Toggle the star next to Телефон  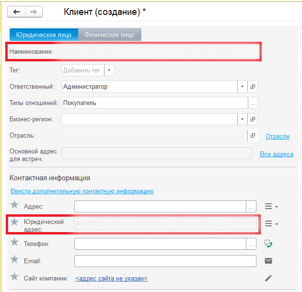coord(14,244)
